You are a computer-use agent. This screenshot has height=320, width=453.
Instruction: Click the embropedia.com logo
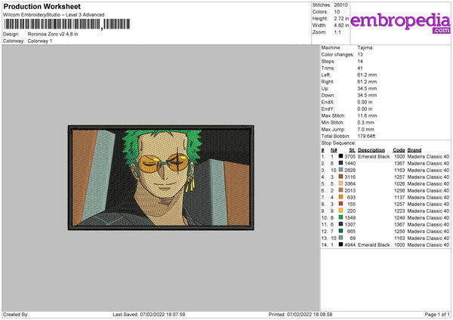(x=400, y=23)
